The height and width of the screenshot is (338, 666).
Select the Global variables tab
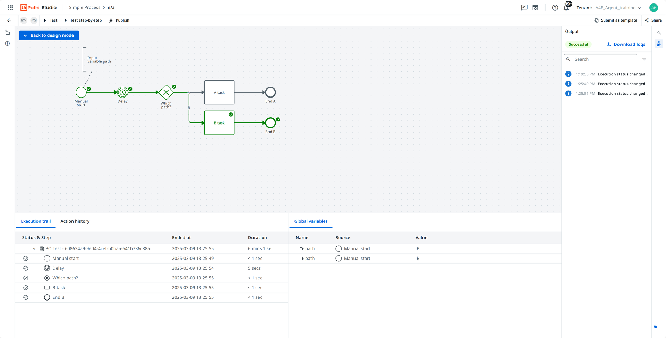pyautogui.click(x=311, y=221)
